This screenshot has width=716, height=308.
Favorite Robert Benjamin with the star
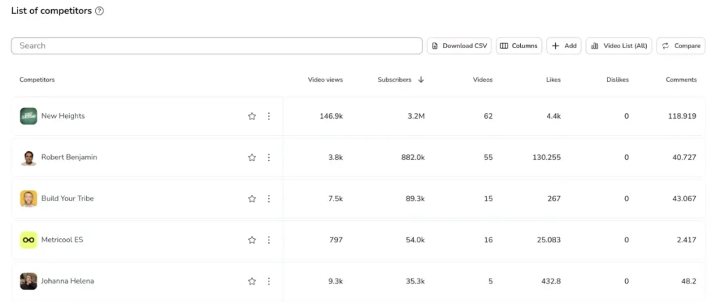coord(252,157)
